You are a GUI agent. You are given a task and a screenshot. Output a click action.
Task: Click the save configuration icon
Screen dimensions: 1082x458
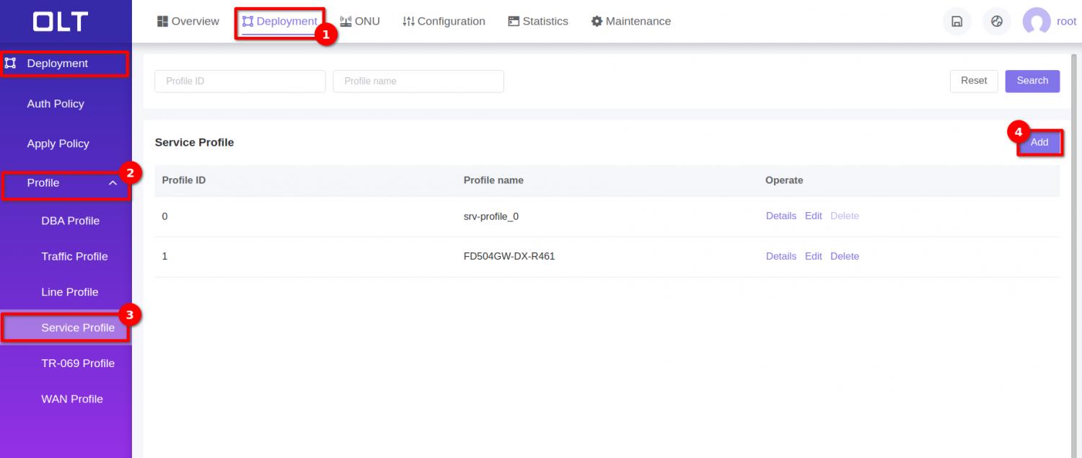click(x=956, y=21)
